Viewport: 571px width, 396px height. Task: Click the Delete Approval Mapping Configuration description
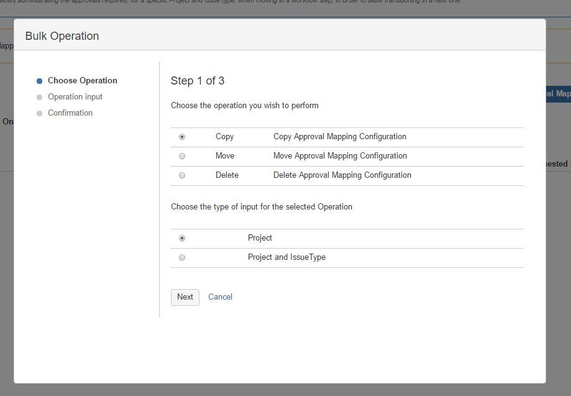342,175
